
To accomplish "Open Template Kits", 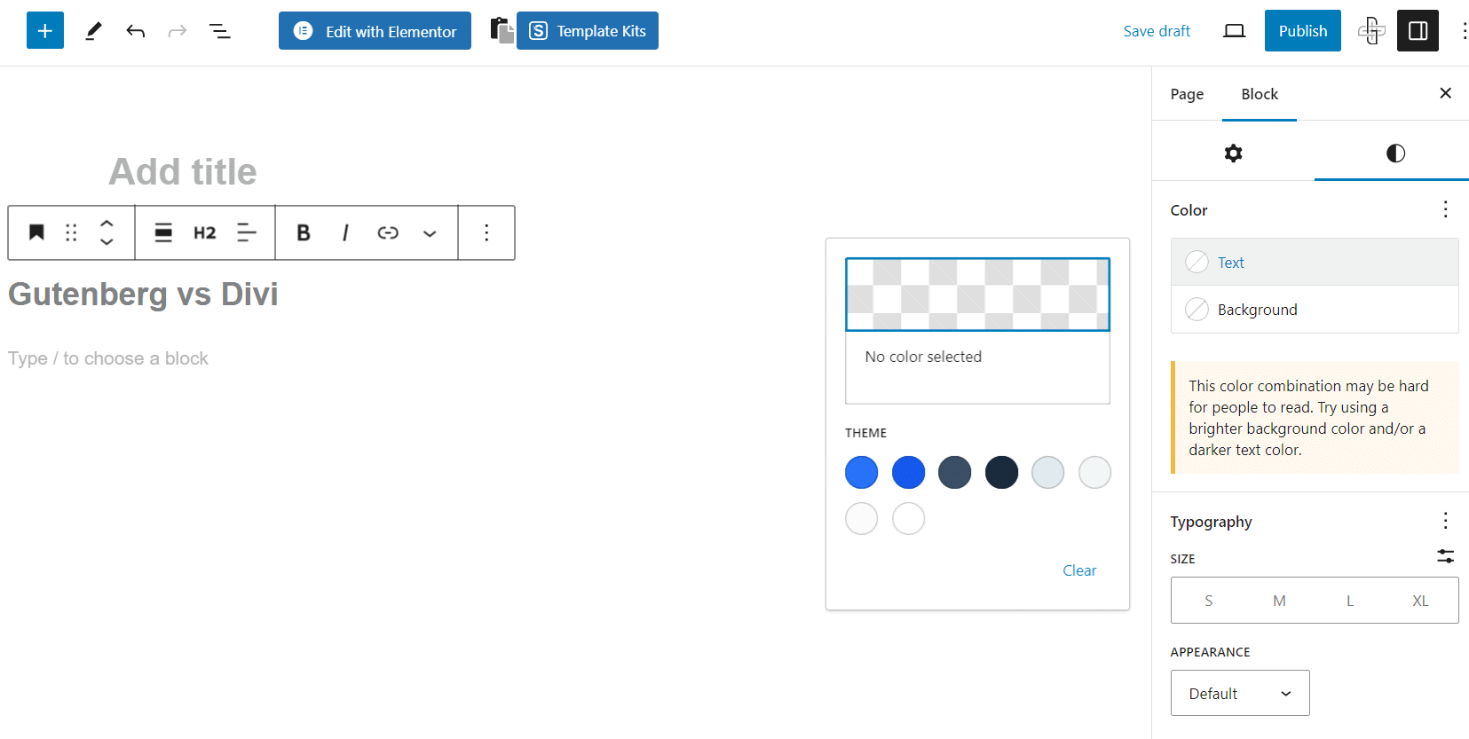I will 588,31.
